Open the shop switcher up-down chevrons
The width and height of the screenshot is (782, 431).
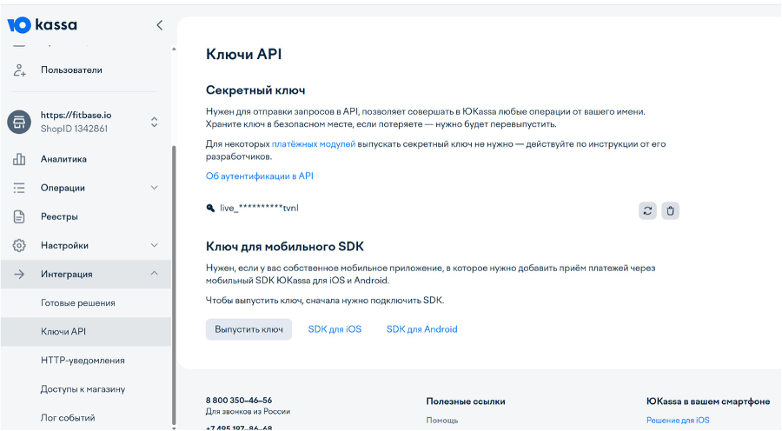pyautogui.click(x=154, y=122)
